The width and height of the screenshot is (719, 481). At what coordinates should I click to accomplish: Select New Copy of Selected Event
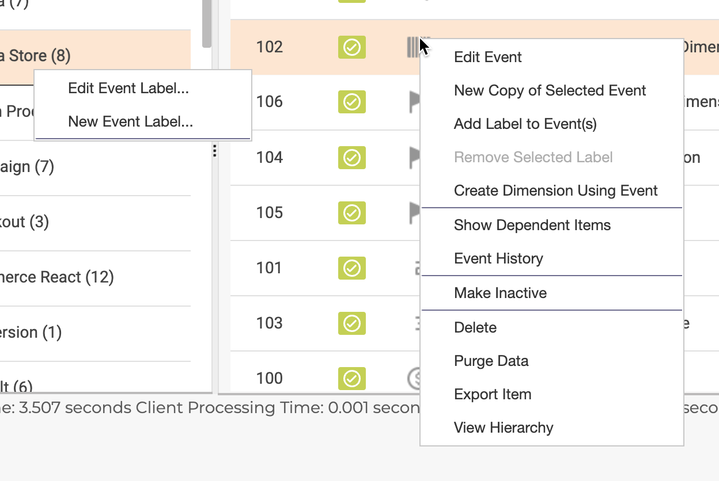pyautogui.click(x=550, y=90)
